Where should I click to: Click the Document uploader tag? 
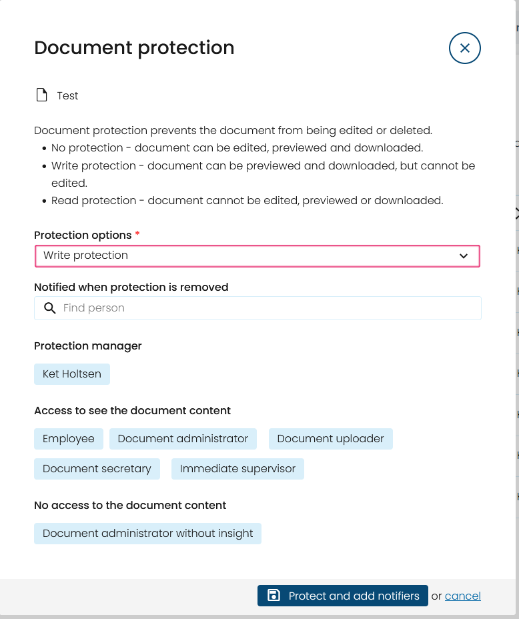(330, 439)
